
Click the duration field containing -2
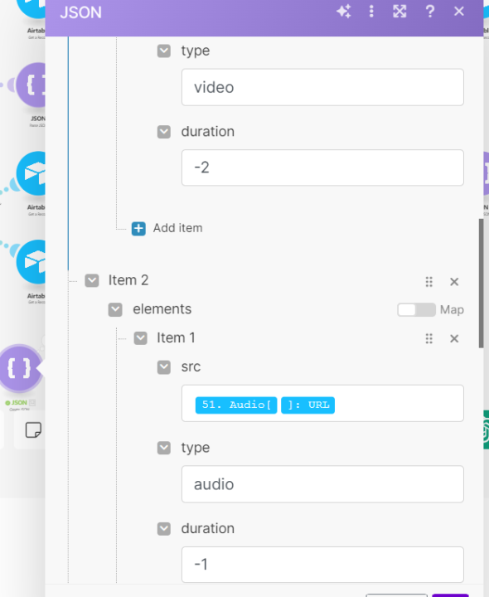pos(322,167)
